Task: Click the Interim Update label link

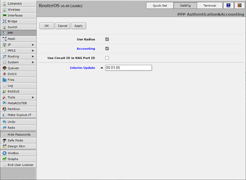Action: click(83, 68)
